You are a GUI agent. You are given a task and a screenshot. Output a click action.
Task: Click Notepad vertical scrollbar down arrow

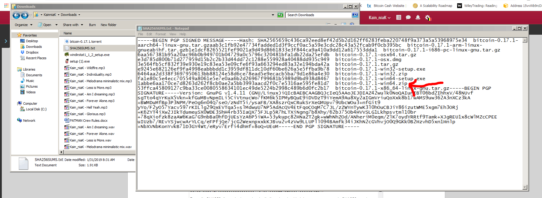tap(525, 187)
